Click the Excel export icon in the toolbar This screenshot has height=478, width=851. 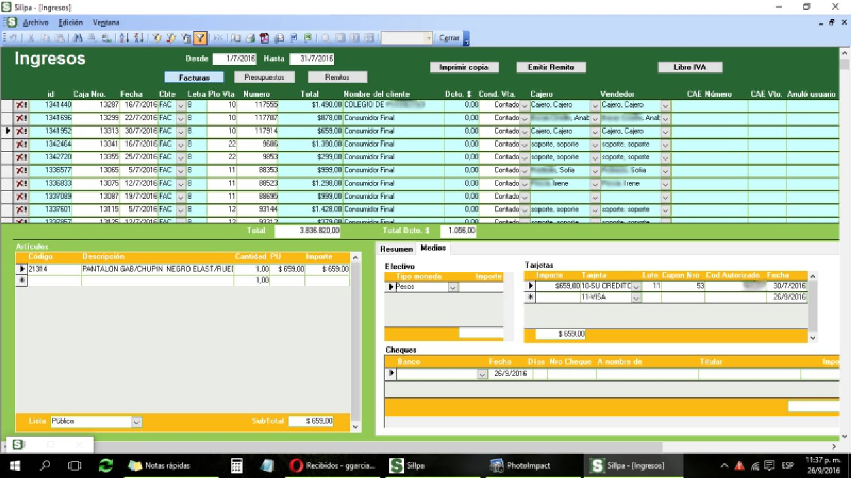tap(308, 38)
